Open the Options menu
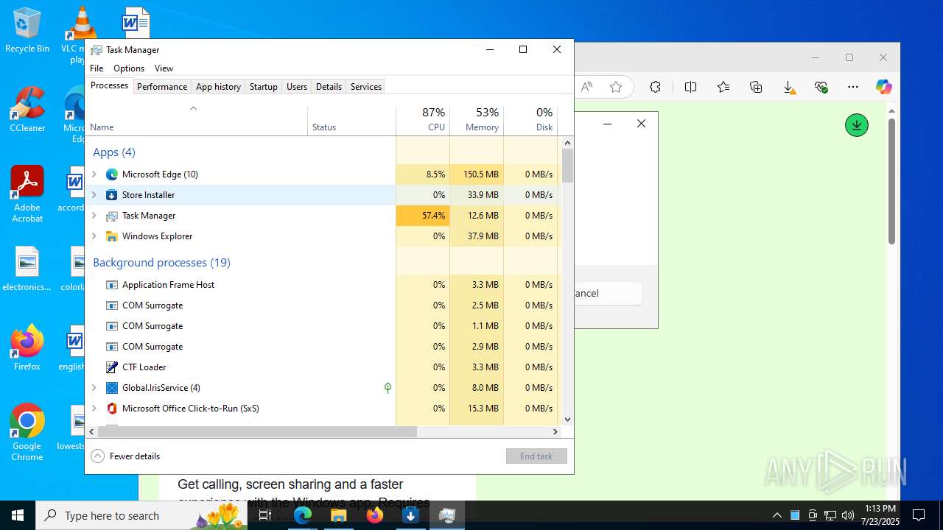This screenshot has width=943, height=530. coord(129,68)
